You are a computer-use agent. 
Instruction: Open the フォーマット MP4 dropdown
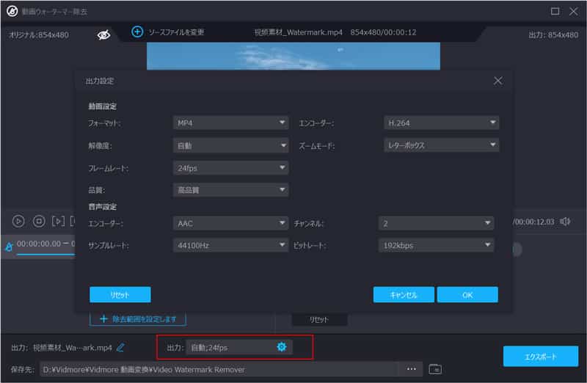230,123
